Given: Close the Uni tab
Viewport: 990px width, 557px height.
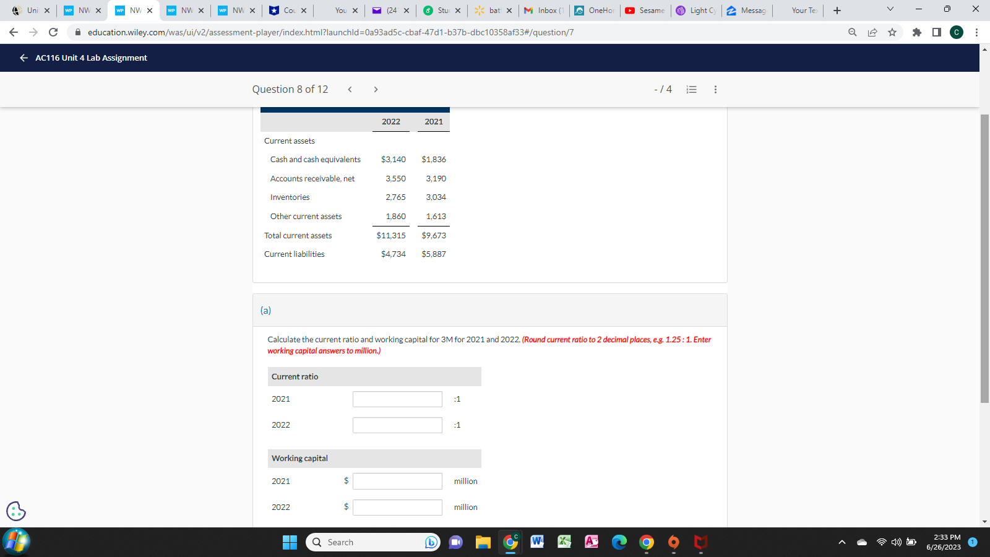Looking at the screenshot, I should click(47, 11).
